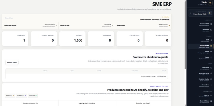Filter catalog by SHOPIFY 0 chip
Screen dimensions: 214x106
pyautogui.click(x=33, y=96)
